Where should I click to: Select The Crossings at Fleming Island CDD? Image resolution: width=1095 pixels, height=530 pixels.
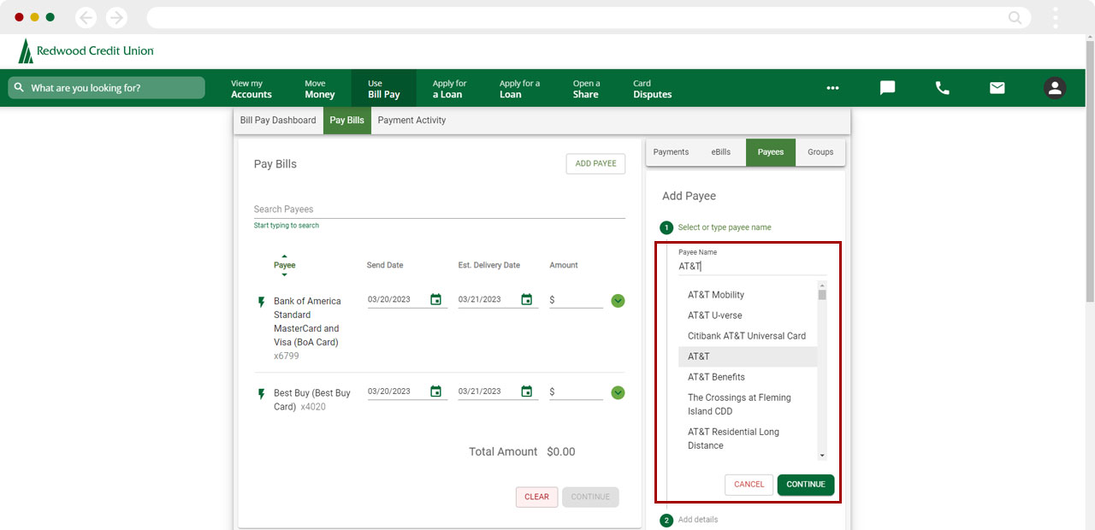pyautogui.click(x=748, y=404)
